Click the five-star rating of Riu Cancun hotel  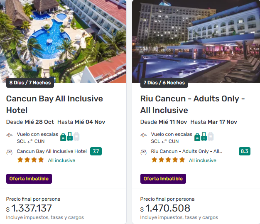tap(168, 160)
